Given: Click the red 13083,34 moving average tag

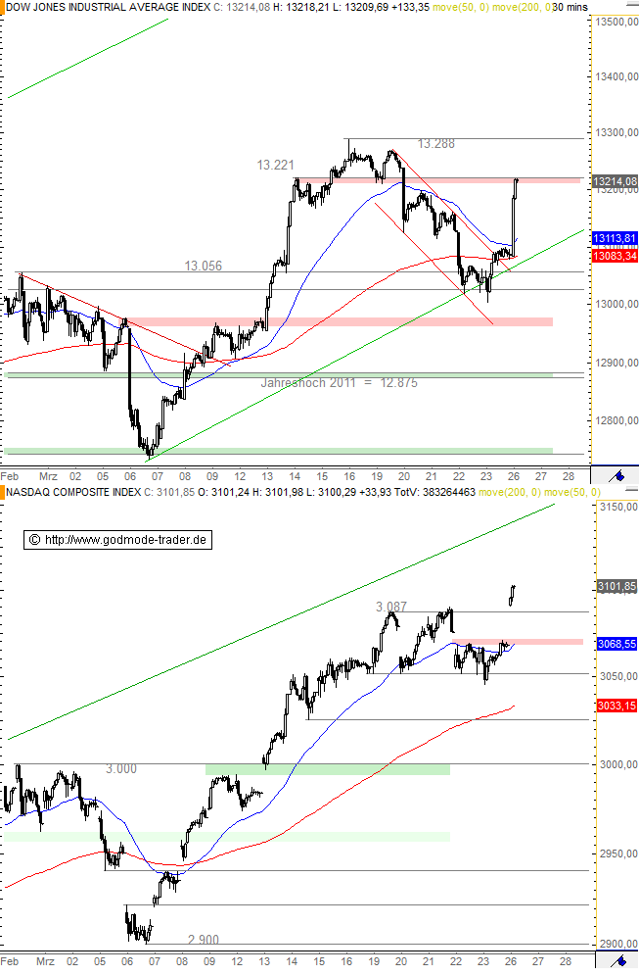Looking at the screenshot, I should 615,256.
